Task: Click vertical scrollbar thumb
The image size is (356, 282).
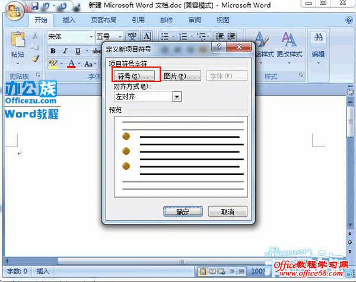Action: point(350,121)
